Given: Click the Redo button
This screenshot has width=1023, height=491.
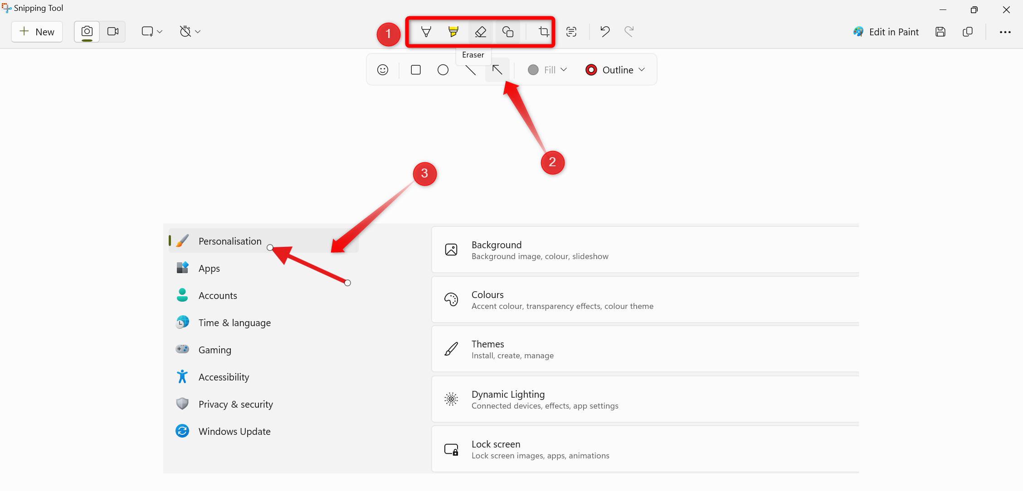Looking at the screenshot, I should point(628,31).
